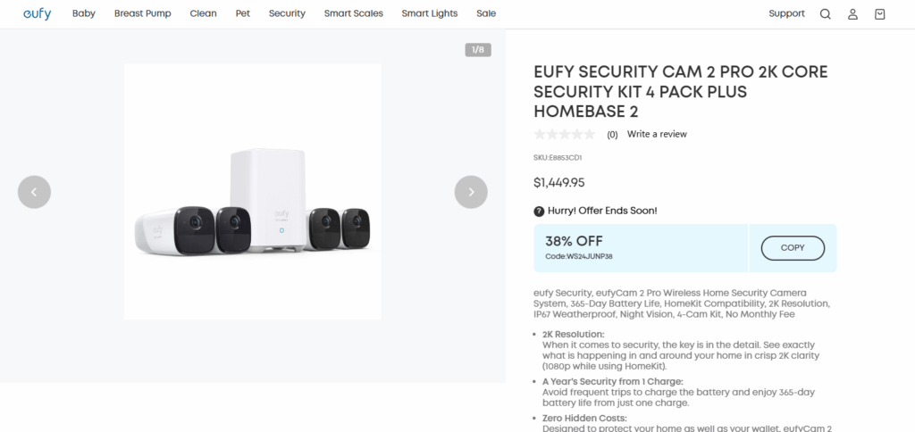The height and width of the screenshot is (432, 915).
Task: Click the star rating icons
Action: point(564,135)
